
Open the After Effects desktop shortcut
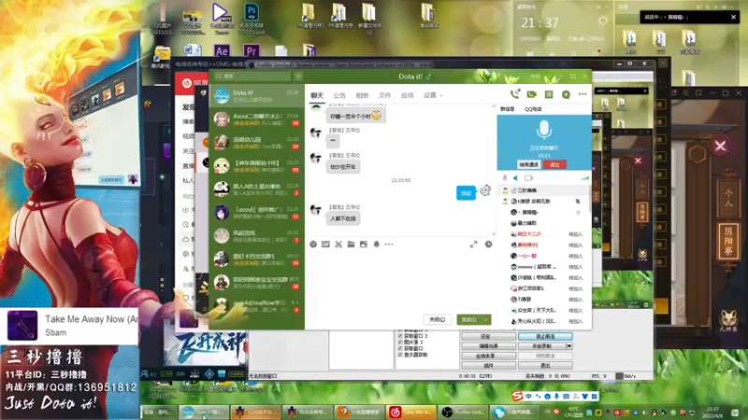(x=222, y=50)
